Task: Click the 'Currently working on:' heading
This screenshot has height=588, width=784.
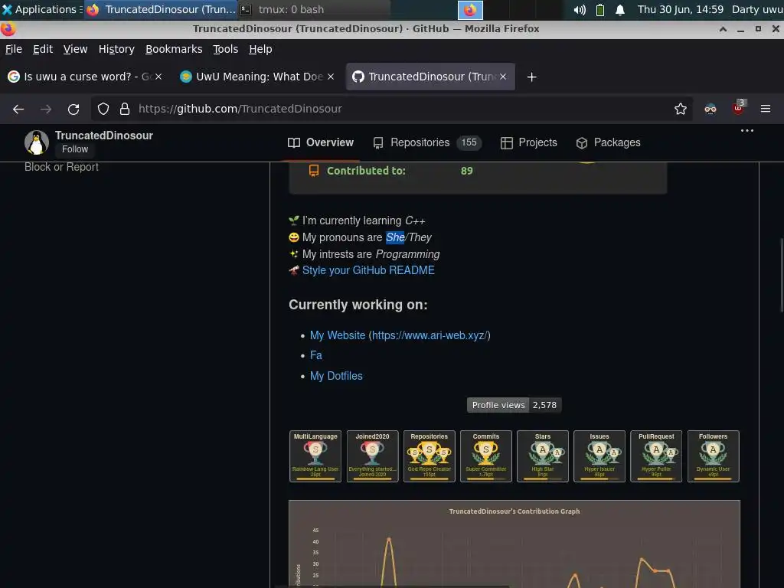Action: (x=358, y=305)
